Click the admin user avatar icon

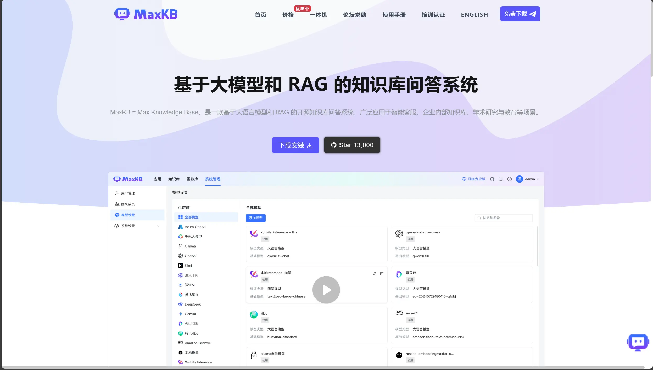519,179
